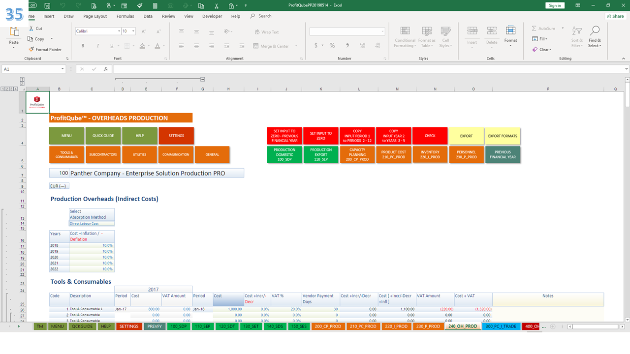Open the Developer ribbon tab
Image resolution: width=630 pixels, height=354 pixels.
212,16
